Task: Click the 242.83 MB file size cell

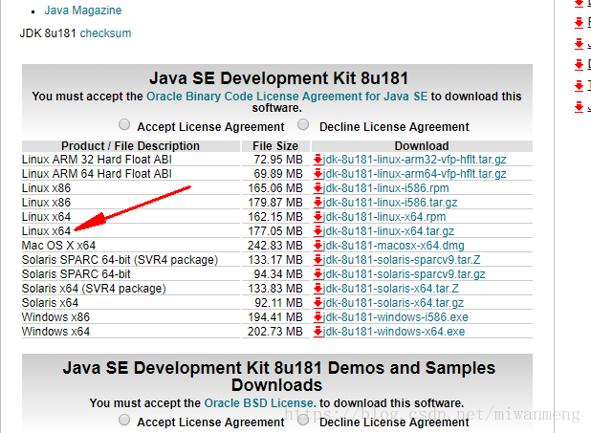Action: click(x=275, y=246)
